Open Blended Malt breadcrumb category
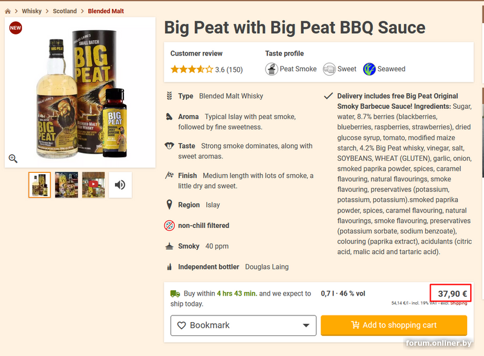Screen dimensions: 484x356 [x=106, y=11]
